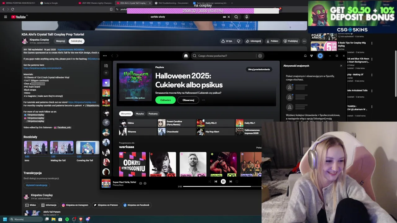
Task: Open Kinpatsu on Instagram link
Action: click(75, 205)
